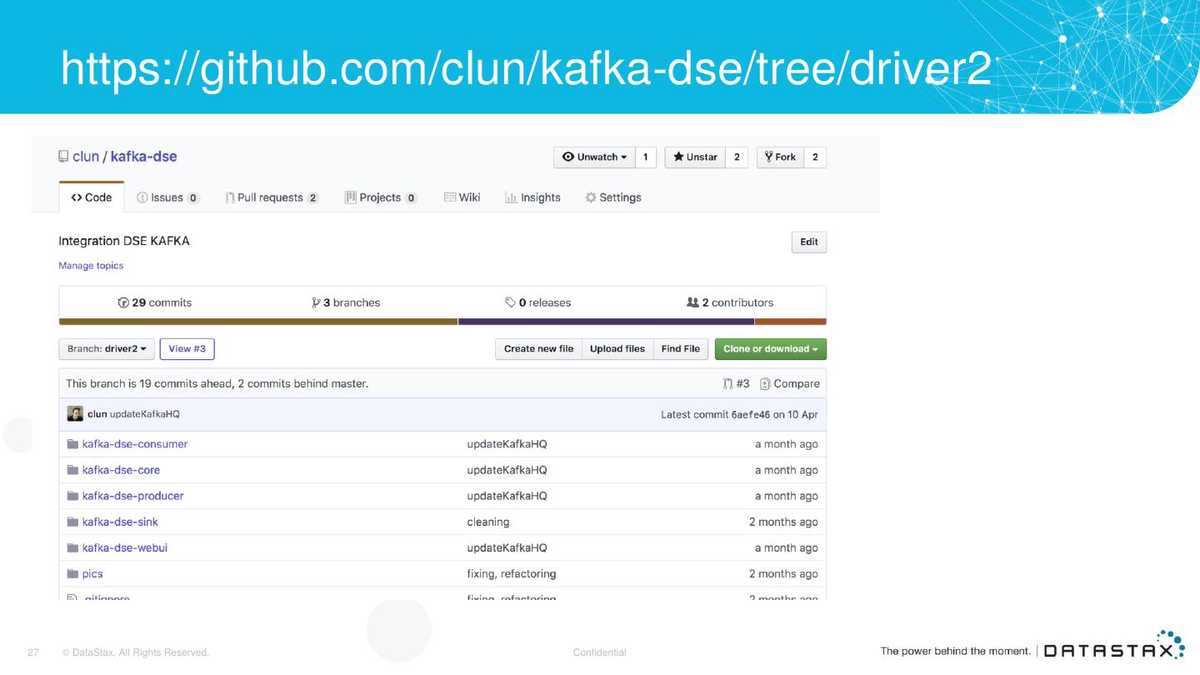Open commit hash 6aefe46
This screenshot has width=1200, height=675.
[751, 414]
